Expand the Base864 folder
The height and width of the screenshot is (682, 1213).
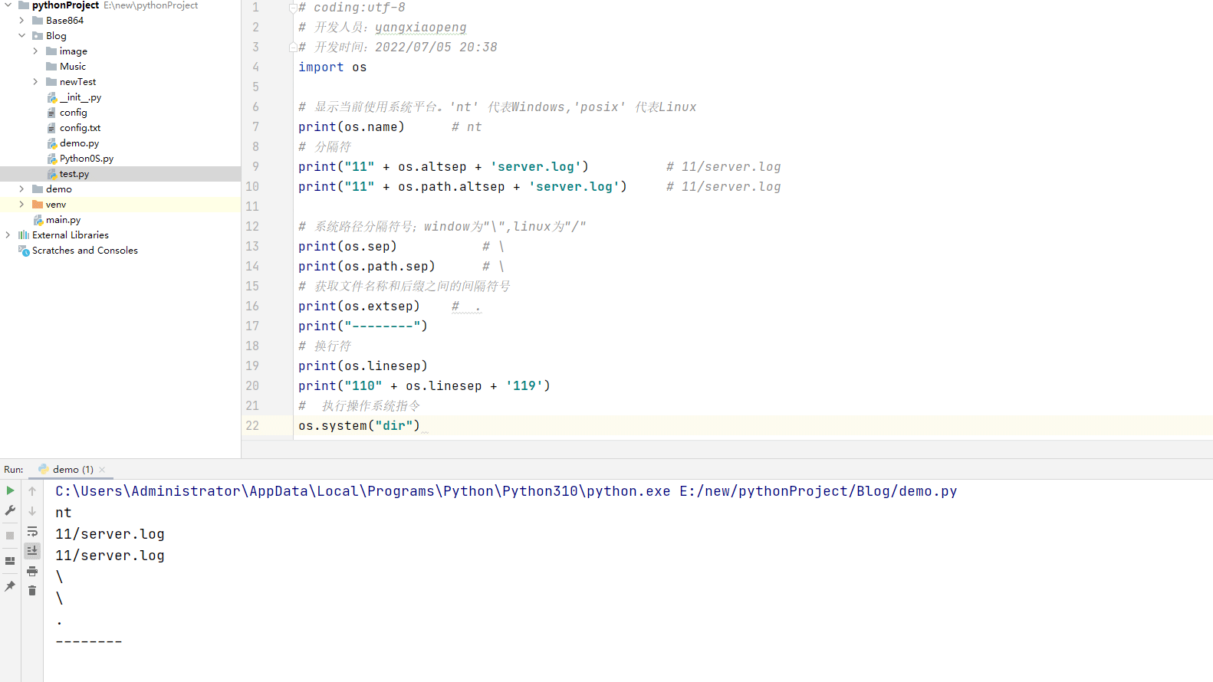pos(21,21)
